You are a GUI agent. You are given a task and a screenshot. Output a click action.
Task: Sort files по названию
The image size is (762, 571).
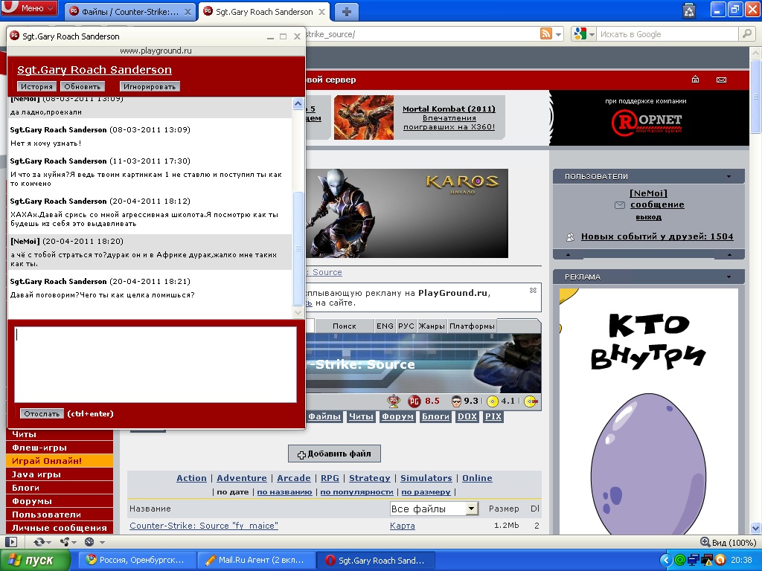click(284, 492)
